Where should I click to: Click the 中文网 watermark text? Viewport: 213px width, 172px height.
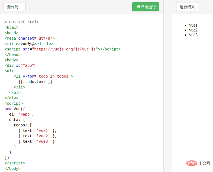tap(204, 163)
